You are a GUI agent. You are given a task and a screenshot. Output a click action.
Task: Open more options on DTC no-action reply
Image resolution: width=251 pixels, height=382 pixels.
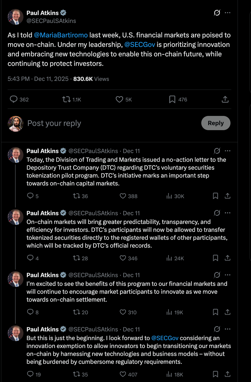coord(228,151)
